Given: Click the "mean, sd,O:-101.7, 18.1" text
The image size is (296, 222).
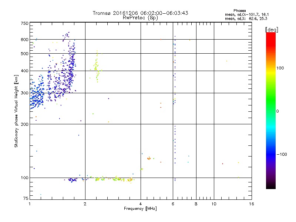Looking at the screenshot, I should coord(247,14).
